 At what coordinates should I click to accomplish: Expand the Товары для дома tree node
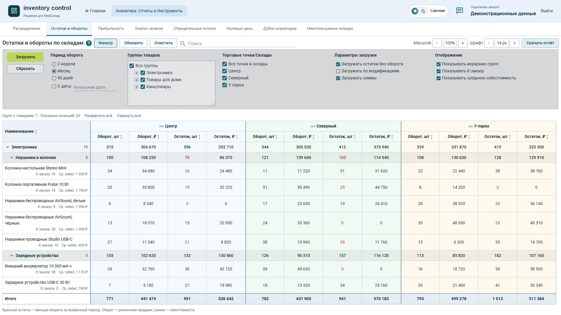coord(136,80)
